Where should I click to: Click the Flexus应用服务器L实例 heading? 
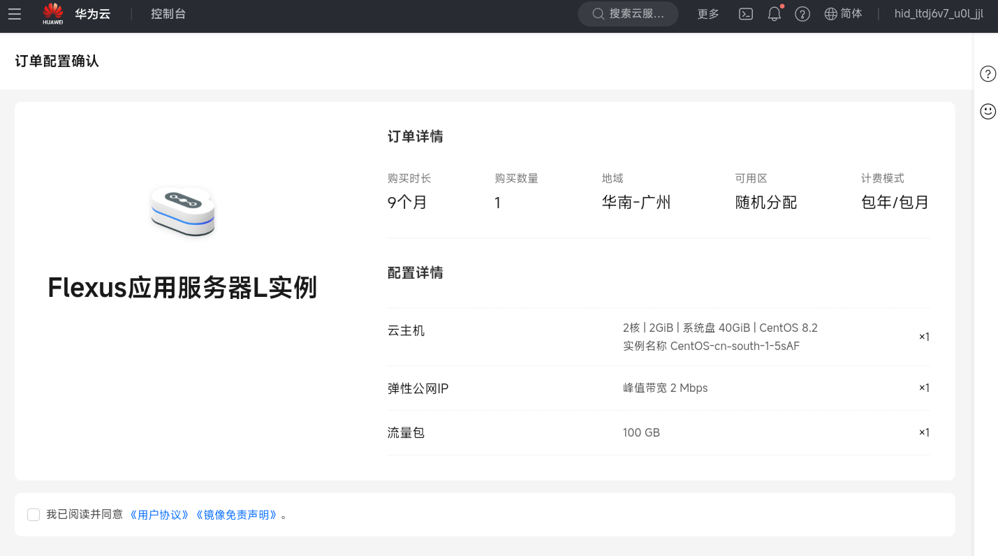click(x=182, y=287)
